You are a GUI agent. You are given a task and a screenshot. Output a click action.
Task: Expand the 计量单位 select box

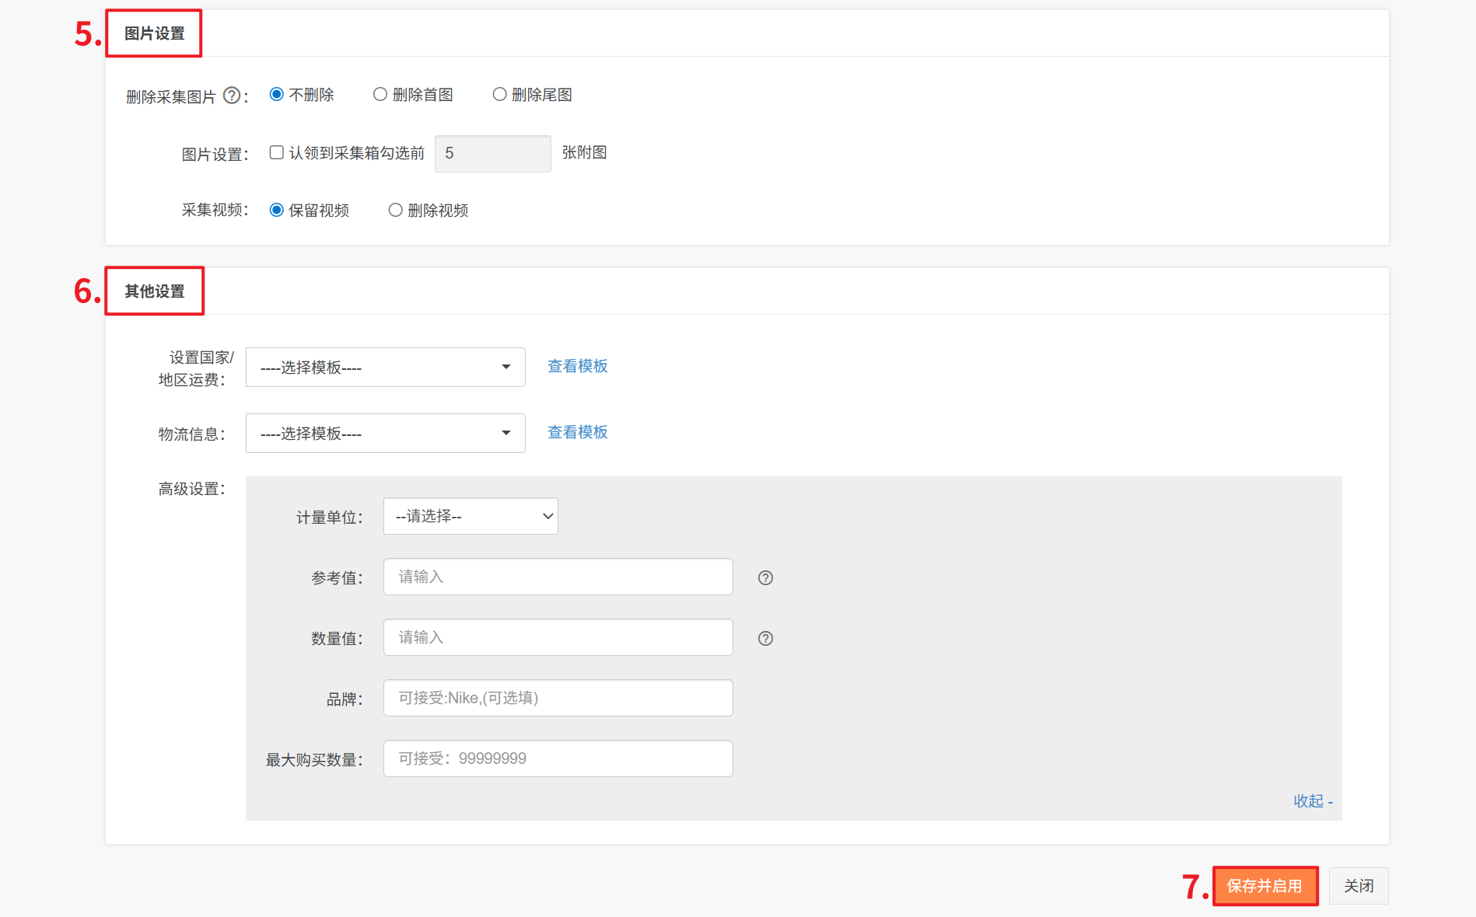pos(470,516)
